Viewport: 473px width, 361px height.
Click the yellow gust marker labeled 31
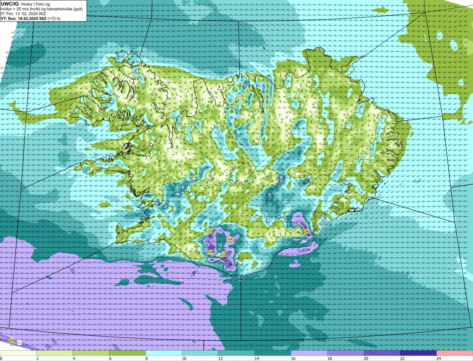(x=224, y=255)
